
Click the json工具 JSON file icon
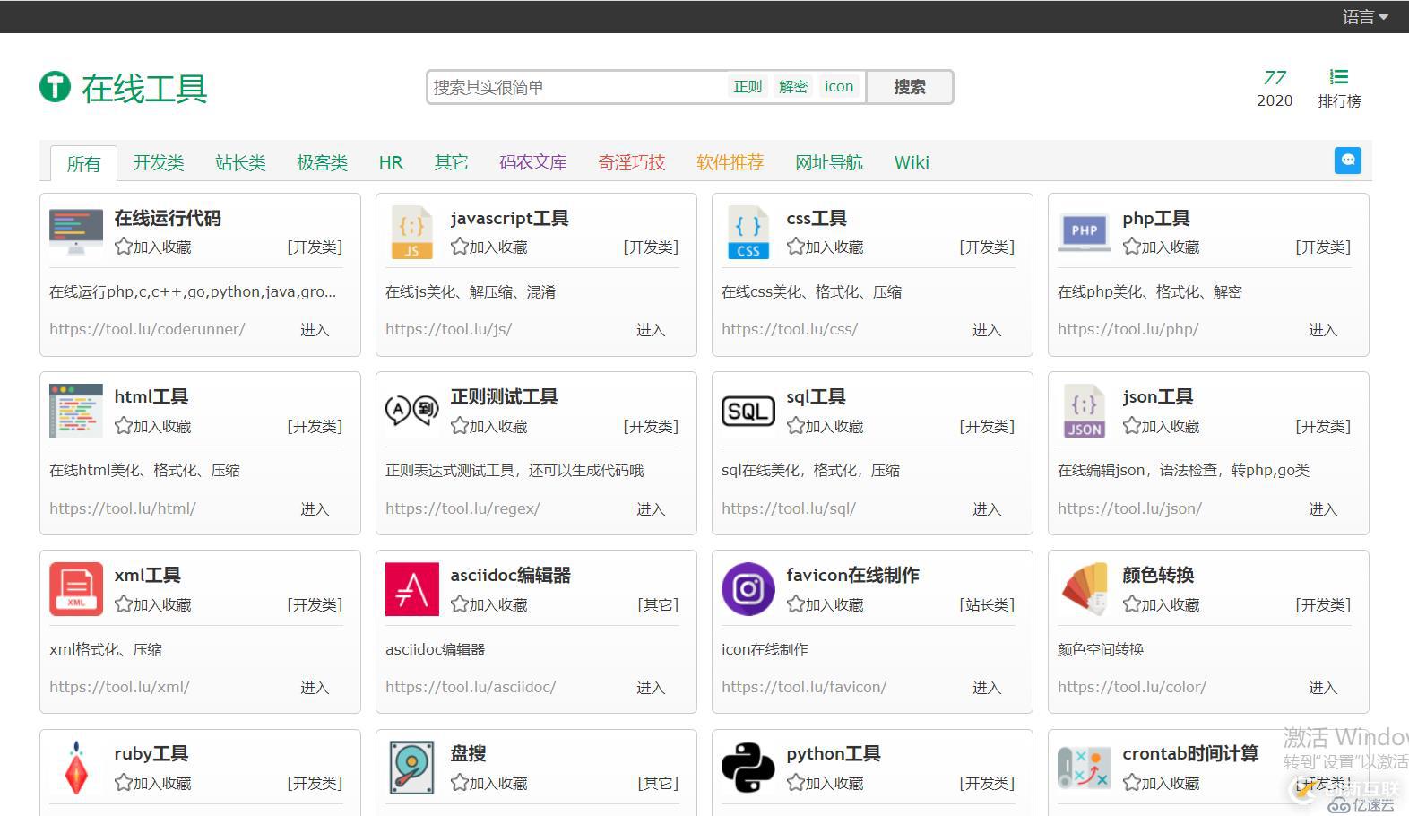click(x=1085, y=411)
